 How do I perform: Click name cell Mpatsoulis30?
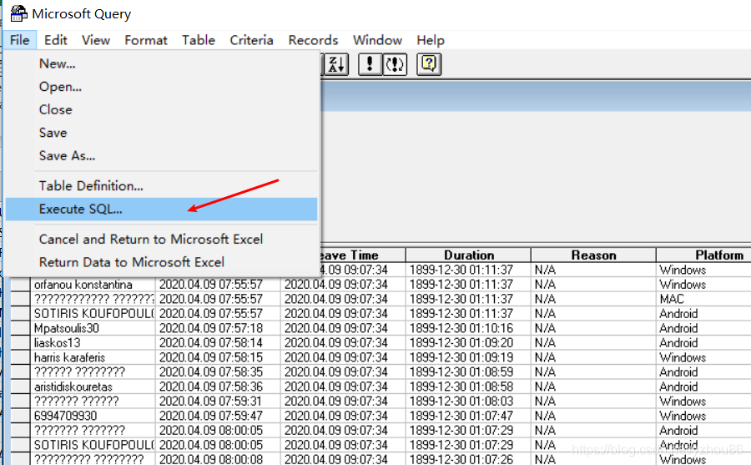(x=93, y=328)
